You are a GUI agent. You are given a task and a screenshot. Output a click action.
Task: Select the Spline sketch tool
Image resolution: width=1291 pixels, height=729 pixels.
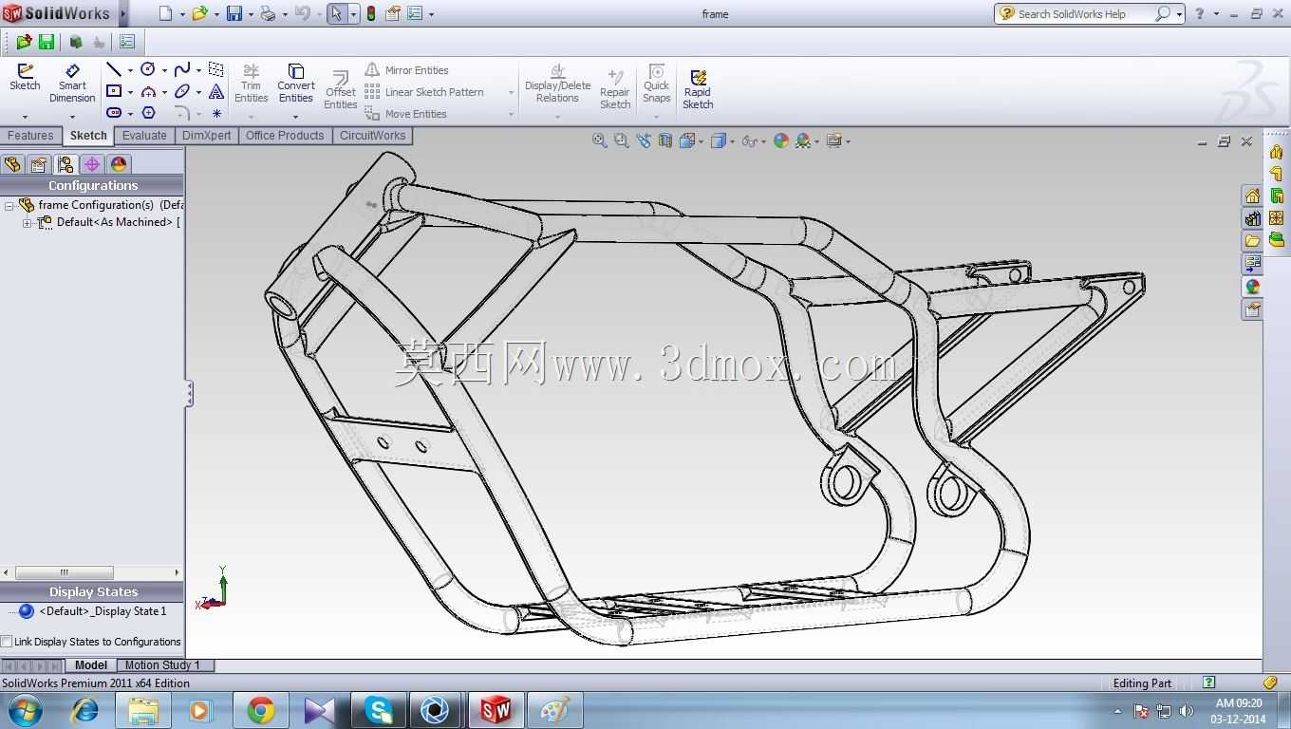pyautogui.click(x=182, y=69)
